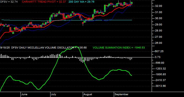Click the 30.00 price axis value

[159, 18]
